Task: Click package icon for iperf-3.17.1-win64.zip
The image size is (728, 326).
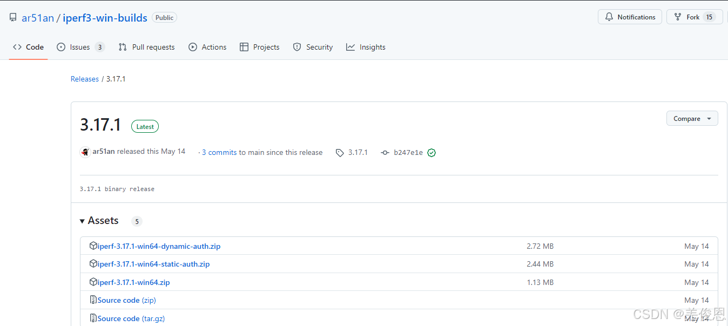Action: point(93,282)
